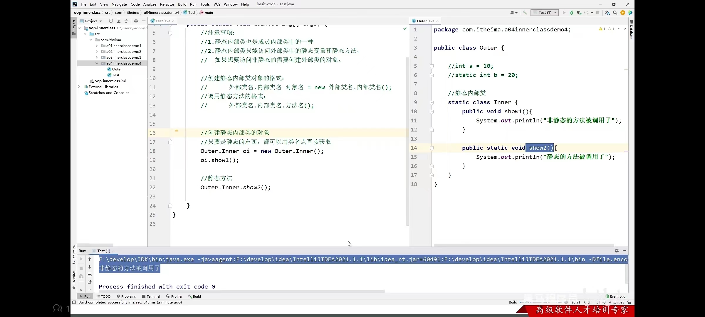Run with Coverage shield icon
Image resolution: width=705 pixels, height=317 pixels.
(579, 13)
